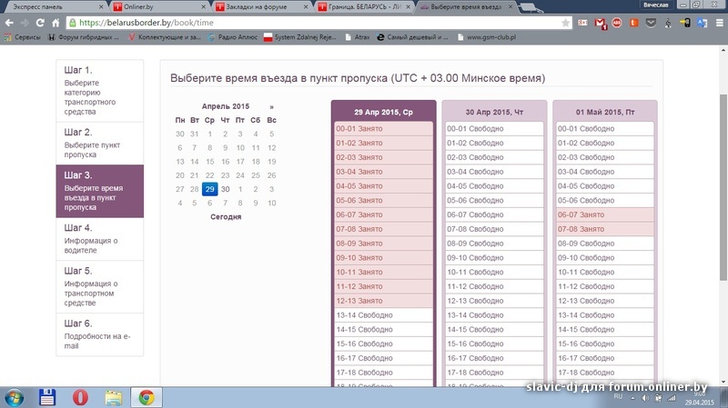Screen dimensions: 728x408
Task: Open Шаг 6 e-mail details step
Action: [x=100, y=334]
